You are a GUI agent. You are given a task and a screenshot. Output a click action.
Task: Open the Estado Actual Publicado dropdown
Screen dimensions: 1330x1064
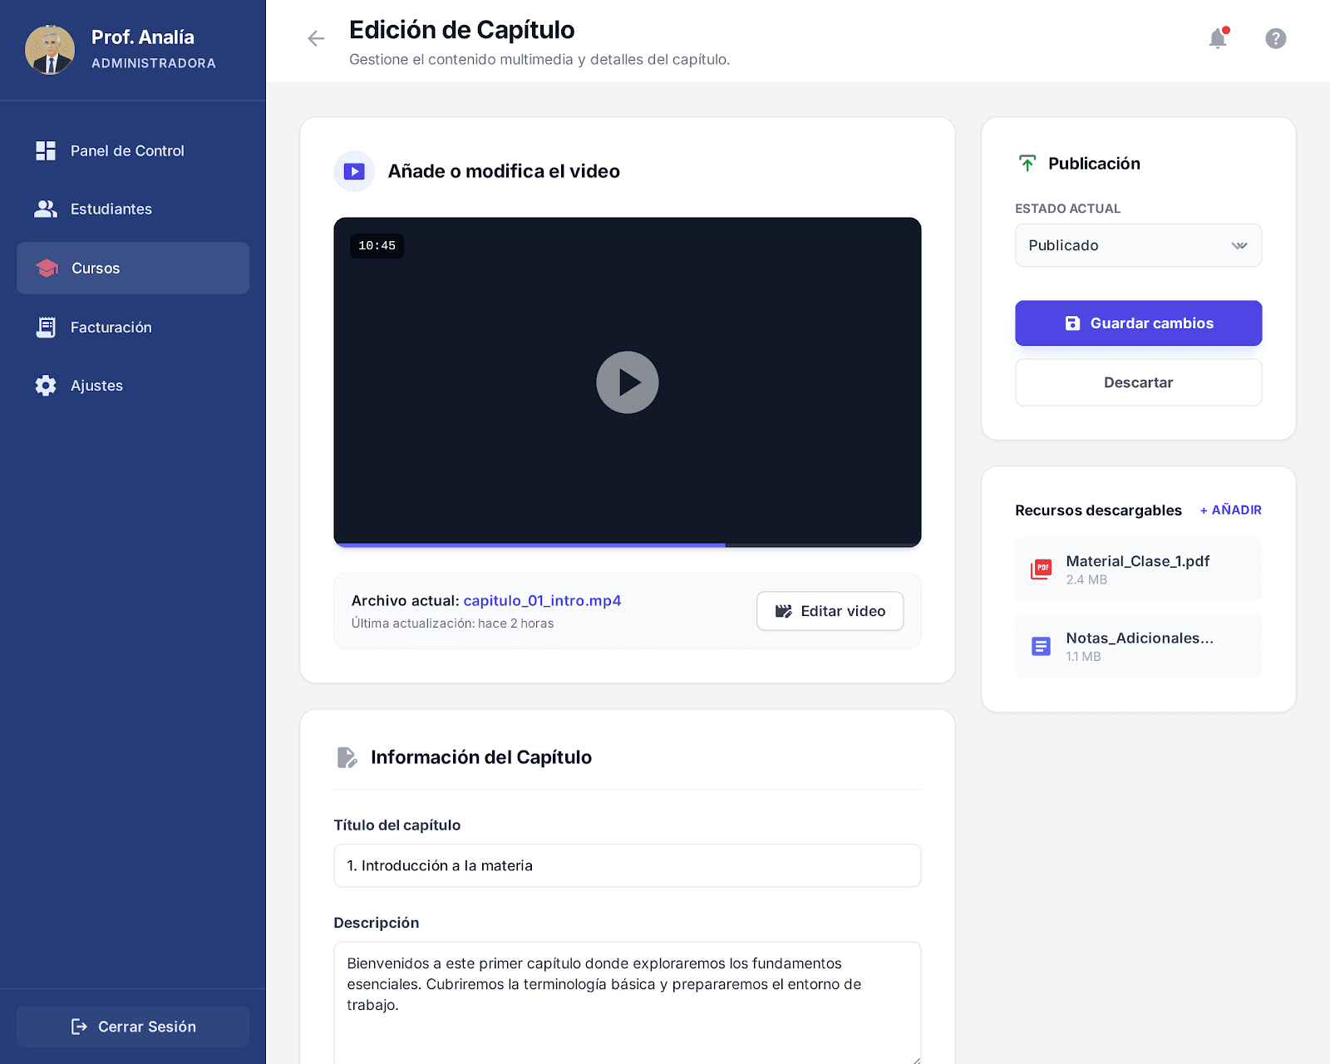(1138, 245)
